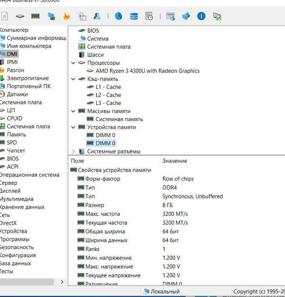The image size is (285, 297).
Task: Open Хранение данных category
Action: (22, 207)
